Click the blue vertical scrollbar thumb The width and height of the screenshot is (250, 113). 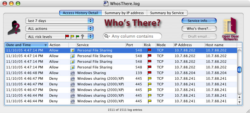pos(239,70)
